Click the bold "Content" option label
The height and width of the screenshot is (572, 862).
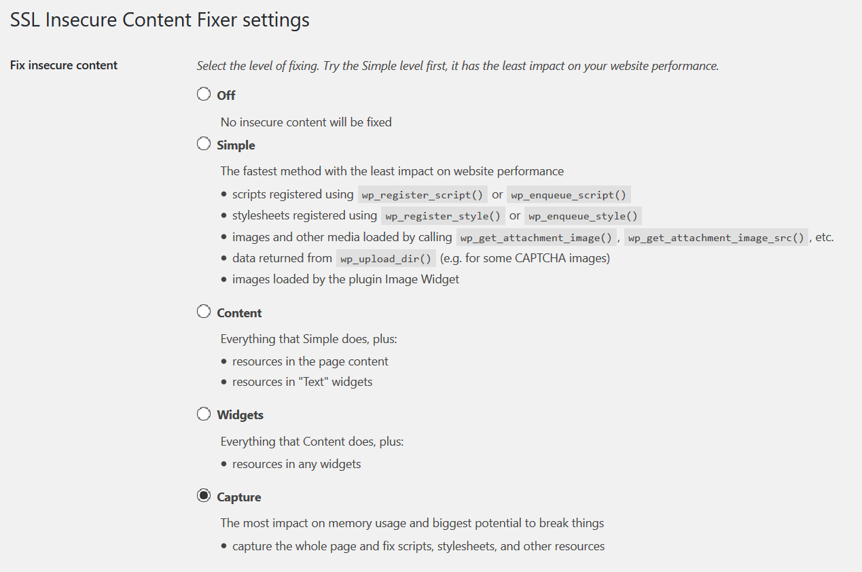point(239,313)
